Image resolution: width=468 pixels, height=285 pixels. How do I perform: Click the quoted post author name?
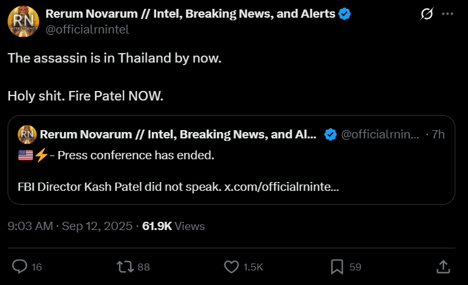(x=178, y=134)
